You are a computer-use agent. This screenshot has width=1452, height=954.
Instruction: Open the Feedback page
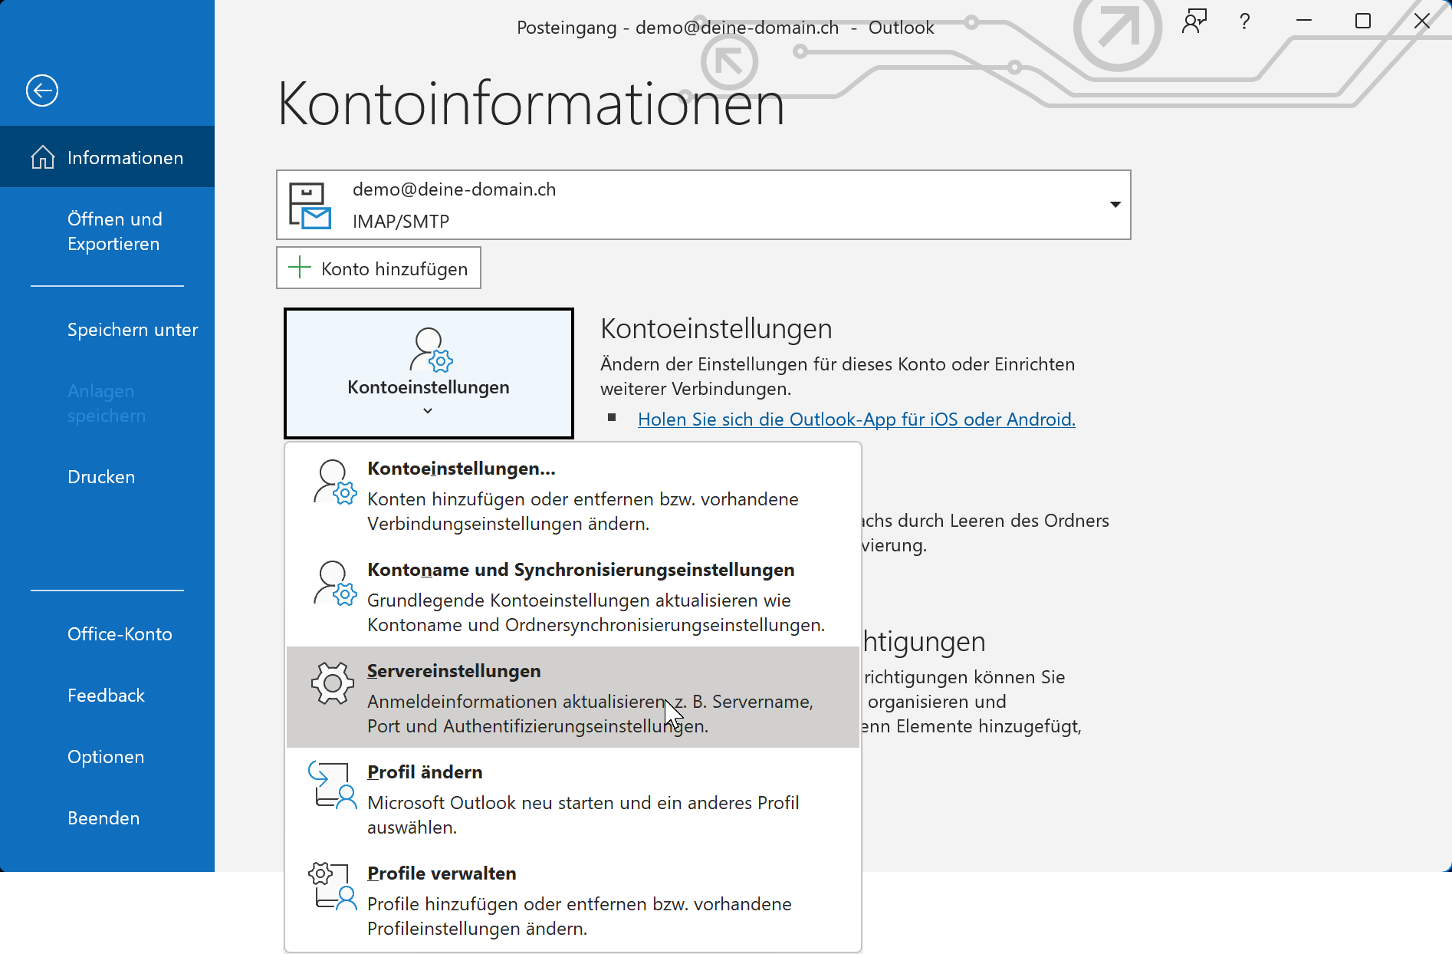[106, 696]
